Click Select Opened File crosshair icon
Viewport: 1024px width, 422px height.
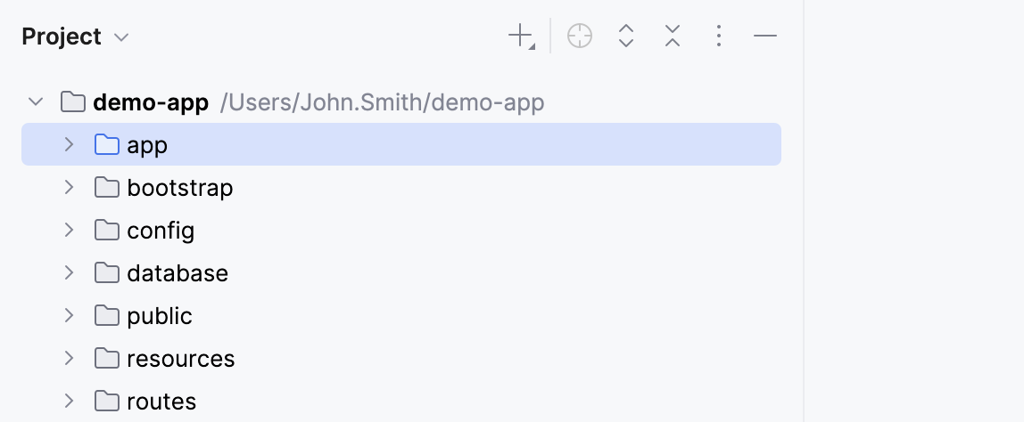tap(580, 37)
